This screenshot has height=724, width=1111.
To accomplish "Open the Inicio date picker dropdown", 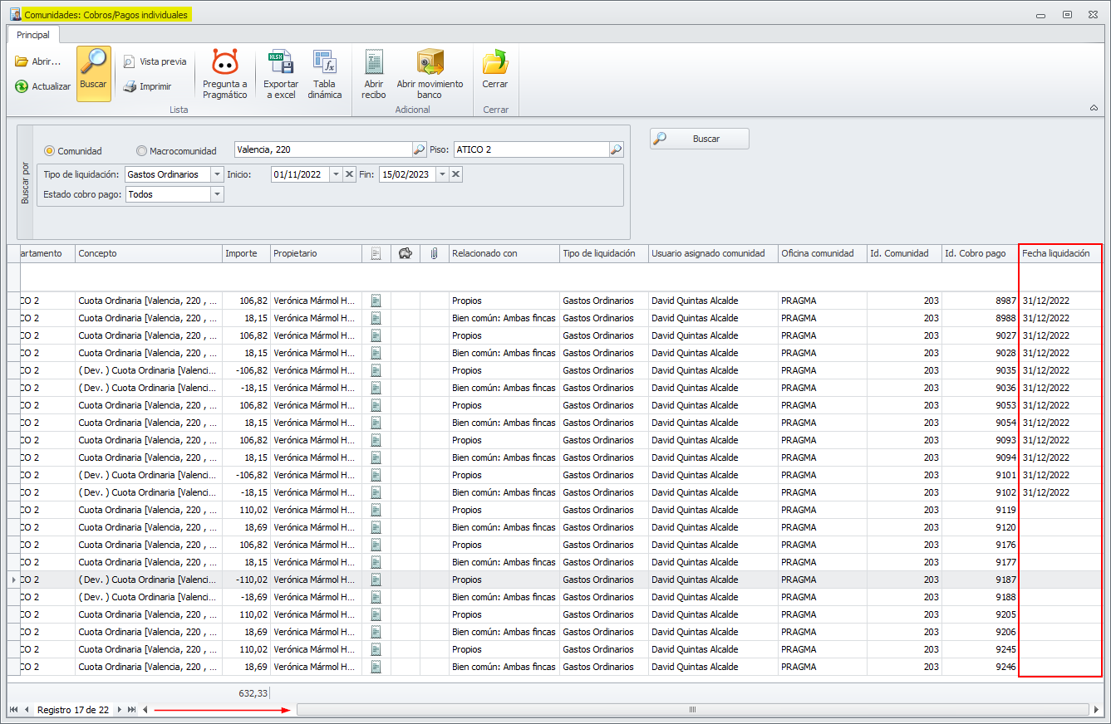I will pos(336,174).
